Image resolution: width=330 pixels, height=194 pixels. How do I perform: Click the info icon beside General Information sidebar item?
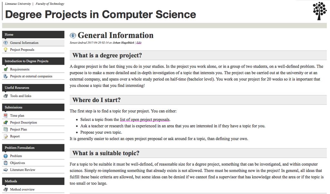[x=6, y=43]
